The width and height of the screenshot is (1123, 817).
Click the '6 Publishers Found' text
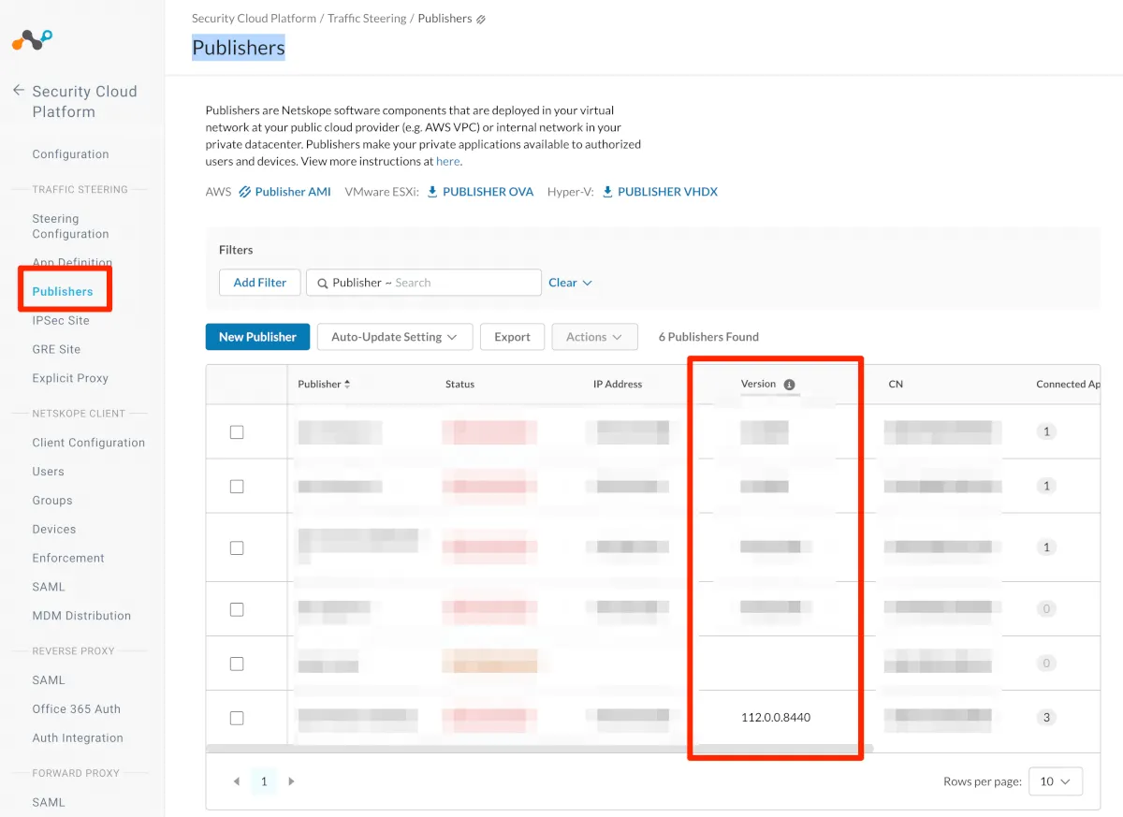coord(708,337)
